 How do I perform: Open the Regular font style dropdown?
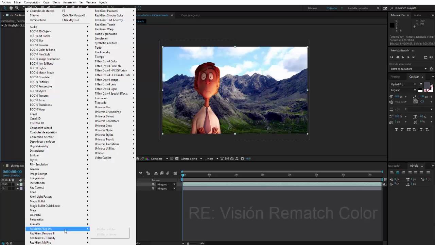coord(403,90)
